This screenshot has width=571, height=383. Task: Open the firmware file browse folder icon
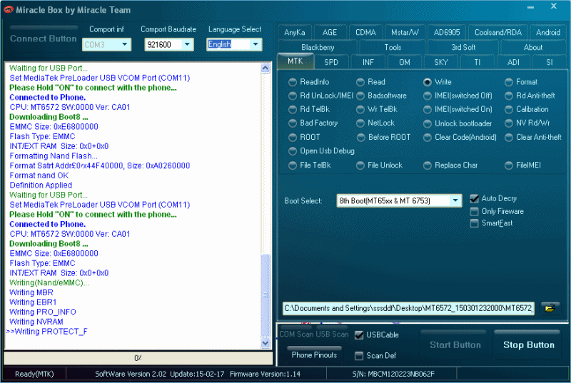point(550,308)
